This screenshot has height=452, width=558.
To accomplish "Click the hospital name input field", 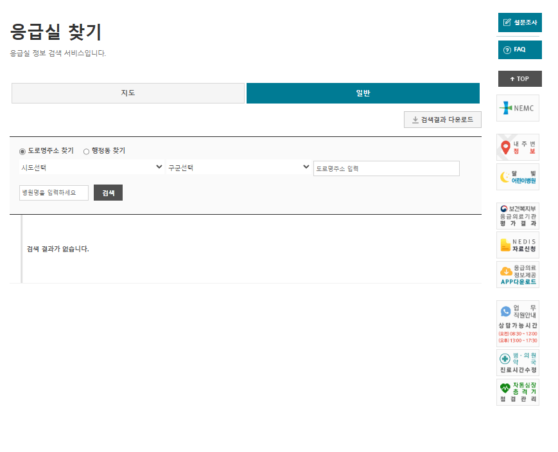I will pos(54,192).
